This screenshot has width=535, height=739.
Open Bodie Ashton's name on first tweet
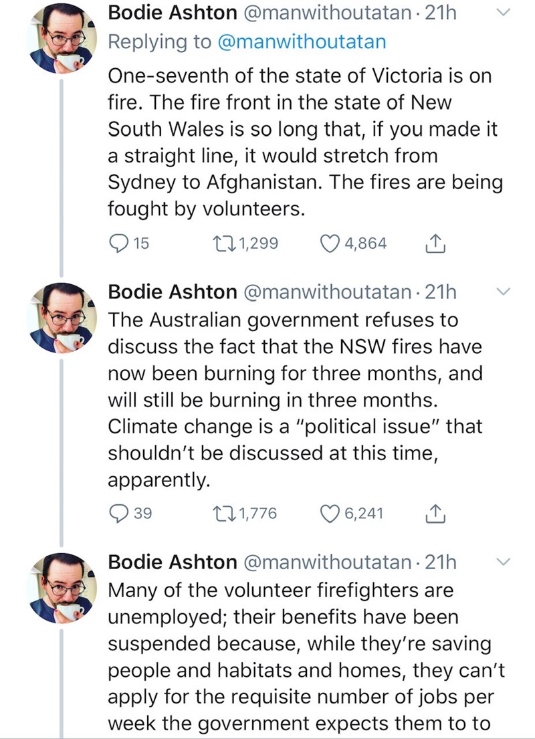[x=173, y=13]
